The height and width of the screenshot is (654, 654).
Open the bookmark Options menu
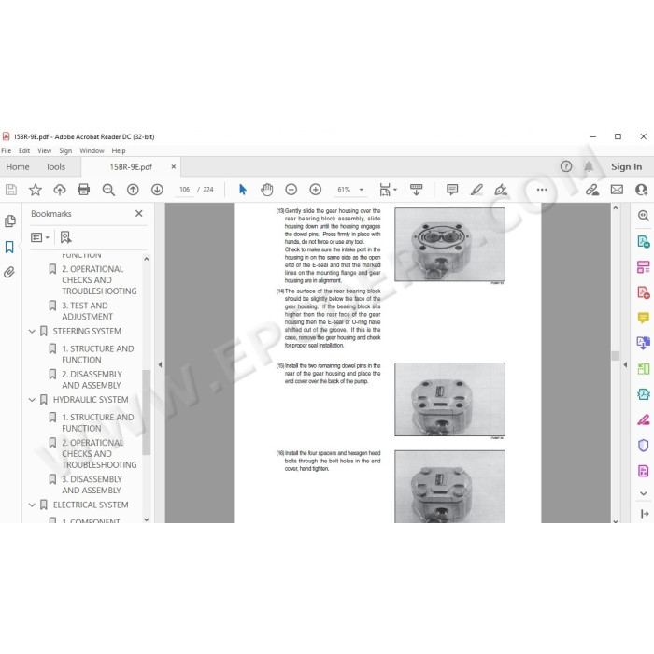(40, 237)
